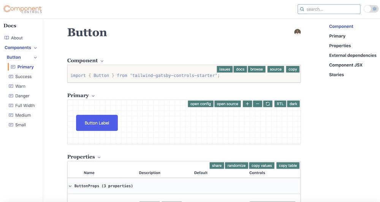The image size is (380, 202).
Task: Go to Stories in page contents
Action: click(336, 75)
